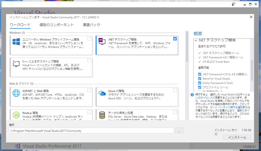Click the blue info icon beside license text
This screenshot has height=151, width=261.
point(192,95)
